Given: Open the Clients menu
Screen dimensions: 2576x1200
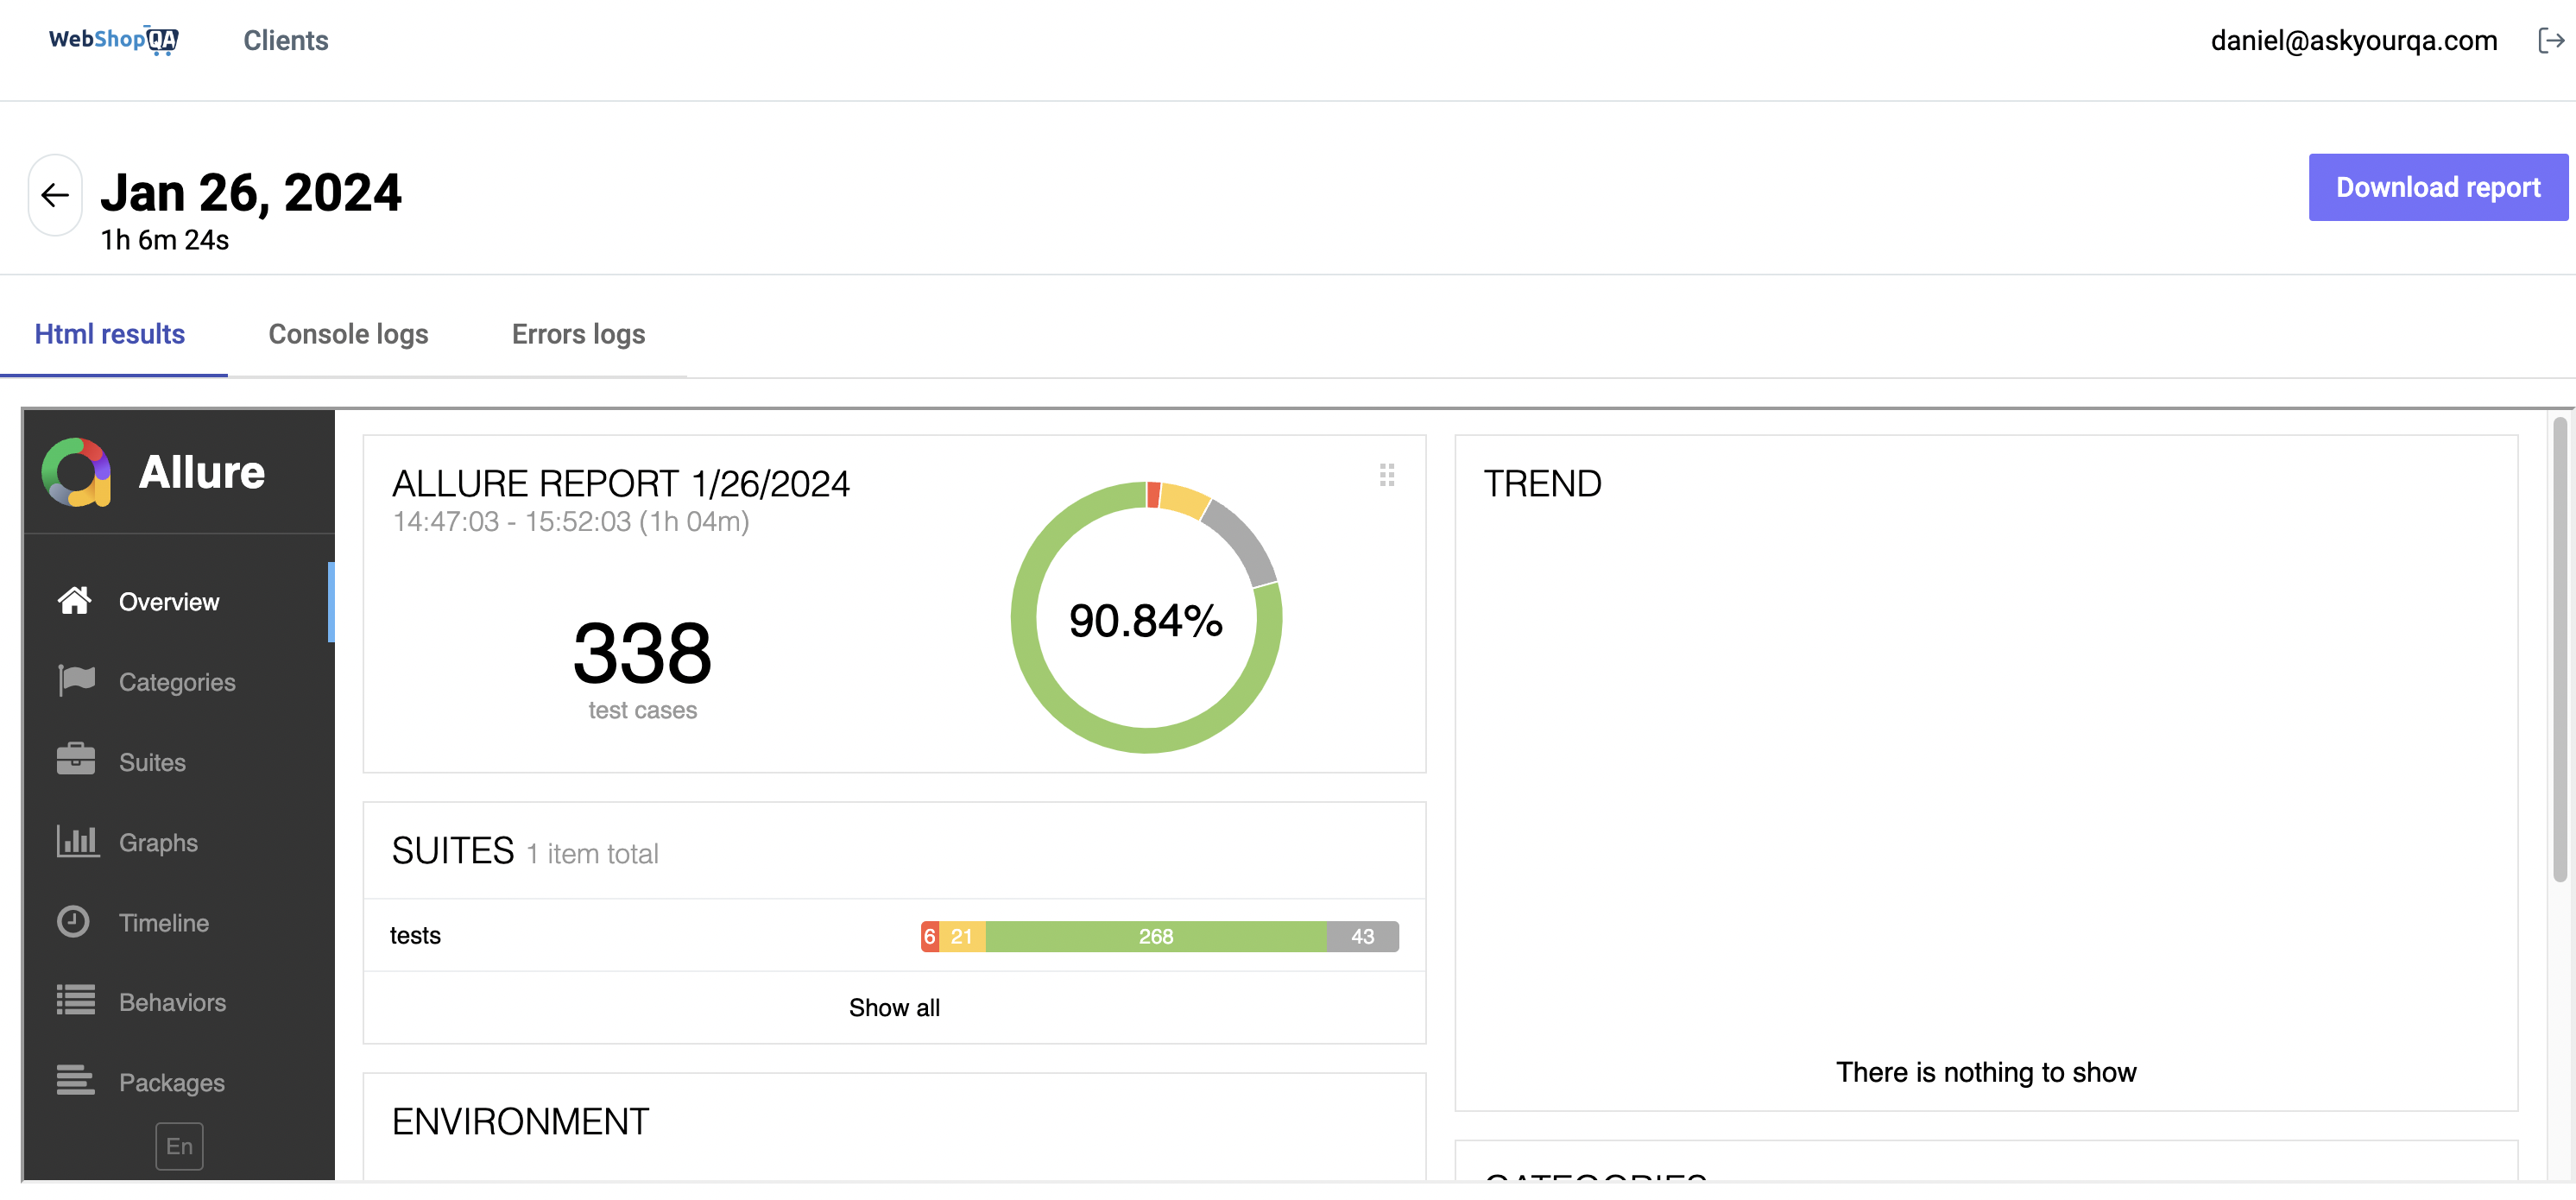Looking at the screenshot, I should [x=286, y=40].
